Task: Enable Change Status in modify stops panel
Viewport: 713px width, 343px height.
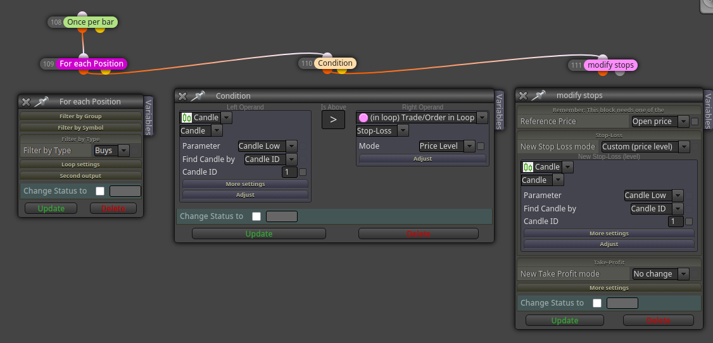Action: point(597,303)
